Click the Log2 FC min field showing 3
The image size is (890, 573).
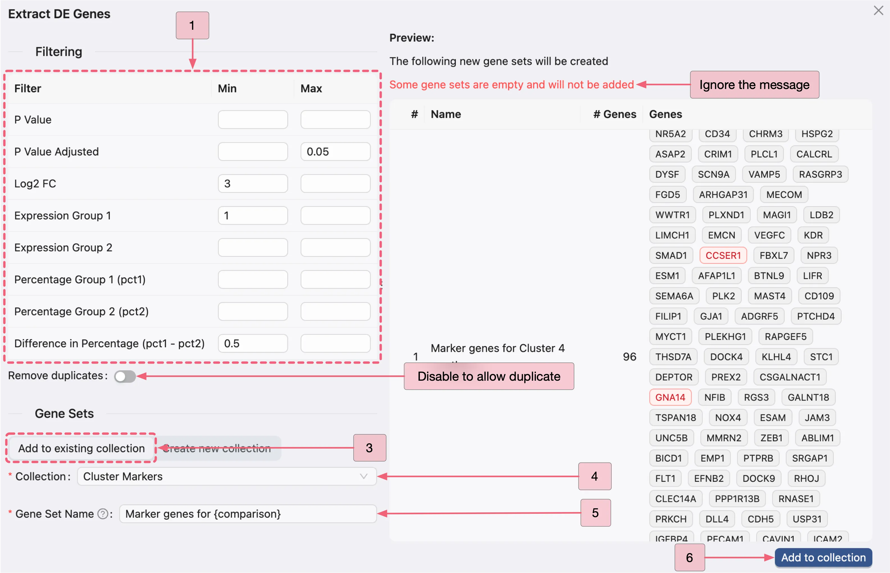click(253, 183)
